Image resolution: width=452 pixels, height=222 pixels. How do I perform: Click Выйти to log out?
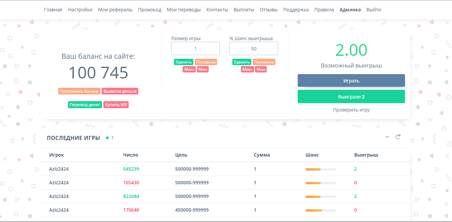(x=373, y=10)
